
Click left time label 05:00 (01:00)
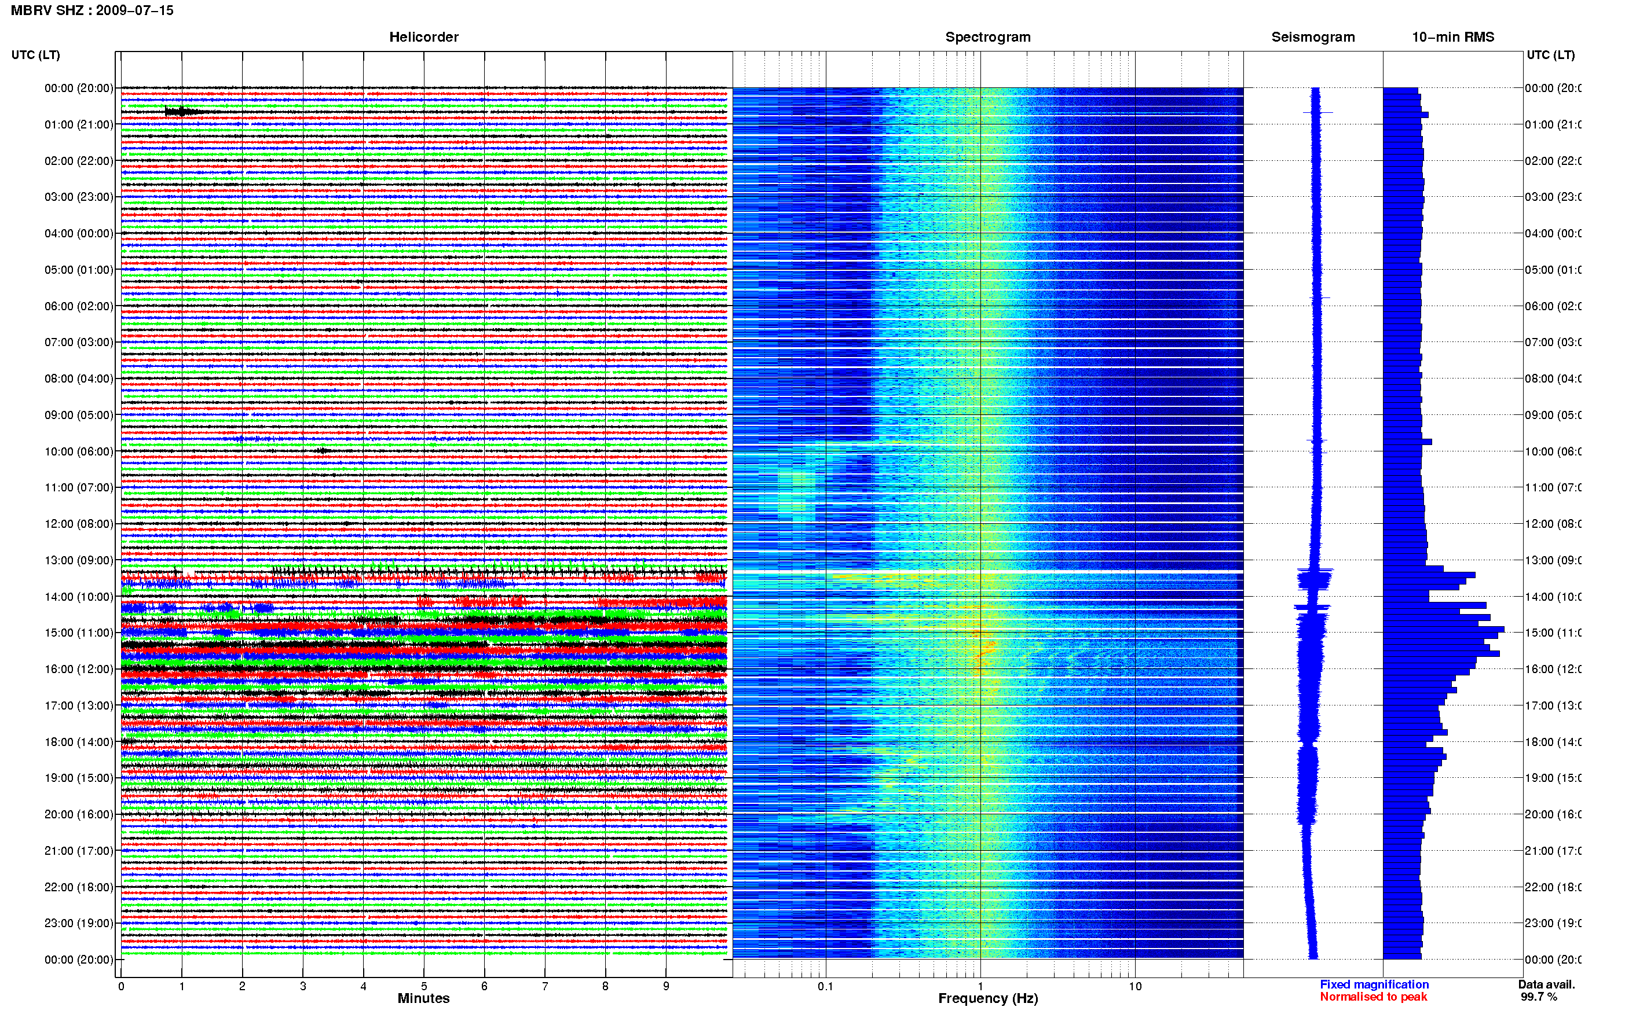79,270
